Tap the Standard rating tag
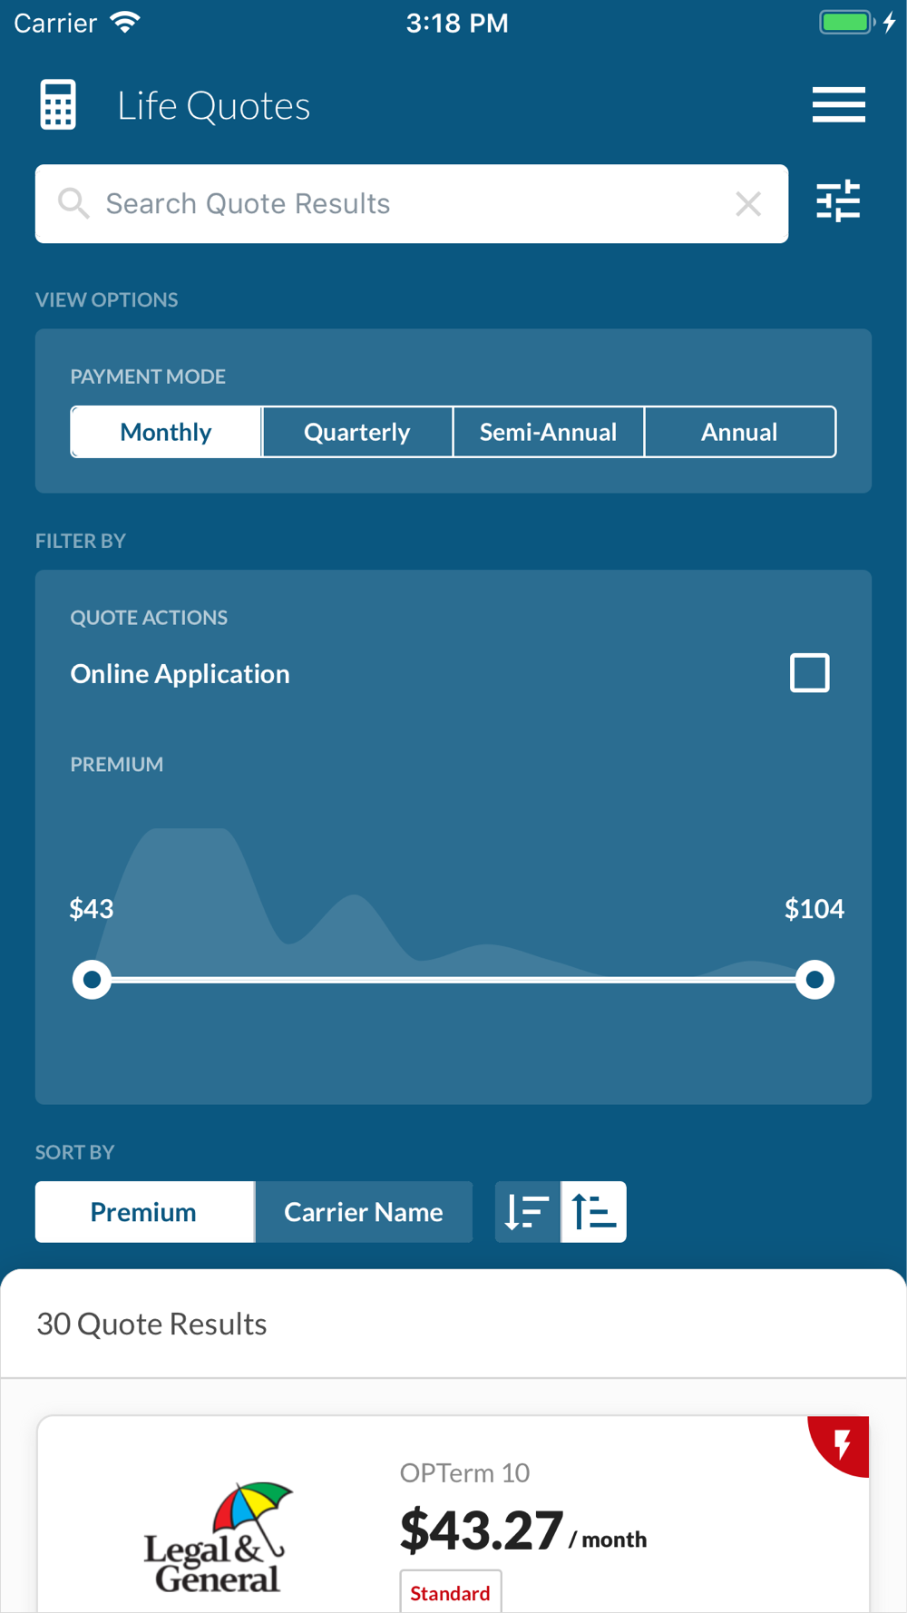This screenshot has height=1613, width=907. coord(450,1593)
